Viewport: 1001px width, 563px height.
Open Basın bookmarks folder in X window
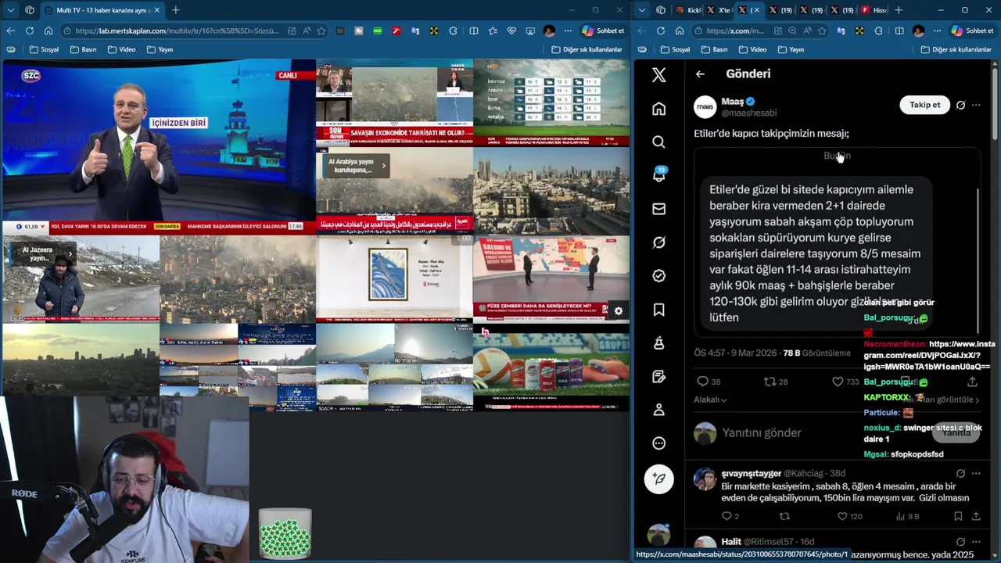713,49
